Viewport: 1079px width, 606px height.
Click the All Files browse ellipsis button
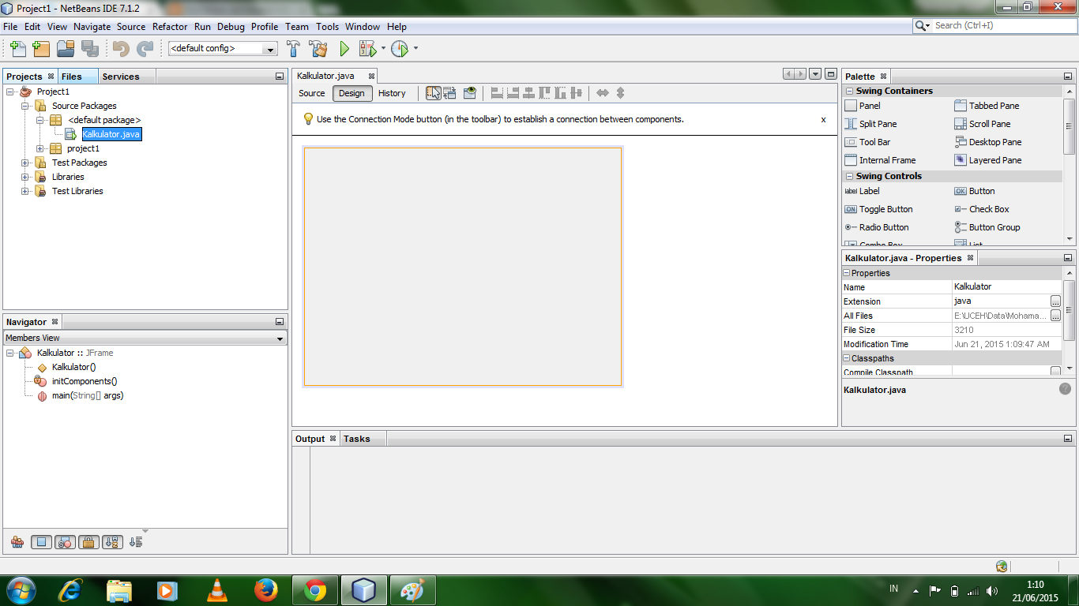pos(1055,316)
